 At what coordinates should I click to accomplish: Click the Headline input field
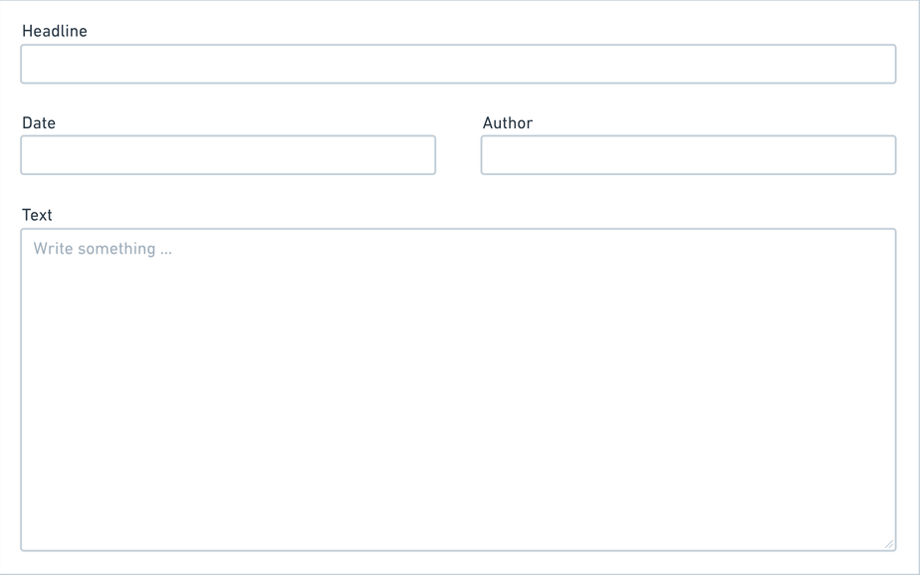(x=458, y=64)
